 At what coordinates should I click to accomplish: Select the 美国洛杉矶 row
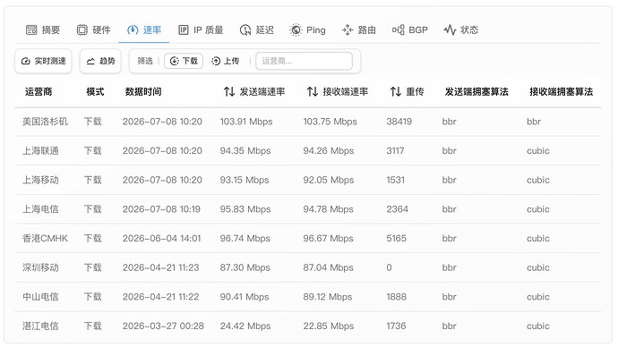(308, 122)
